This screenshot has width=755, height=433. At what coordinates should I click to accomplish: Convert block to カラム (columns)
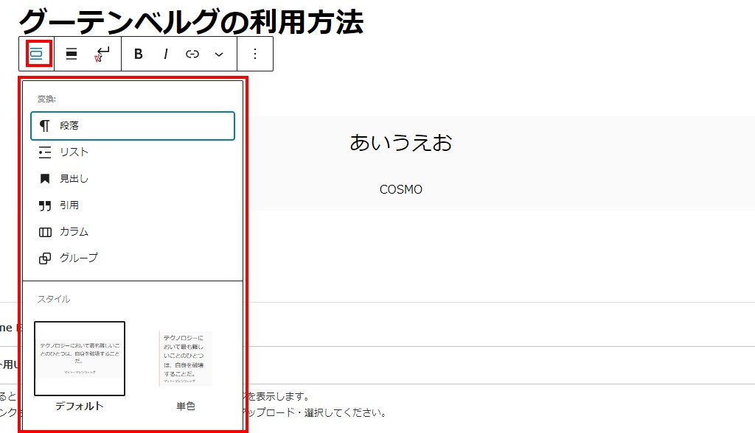tap(74, 232)
